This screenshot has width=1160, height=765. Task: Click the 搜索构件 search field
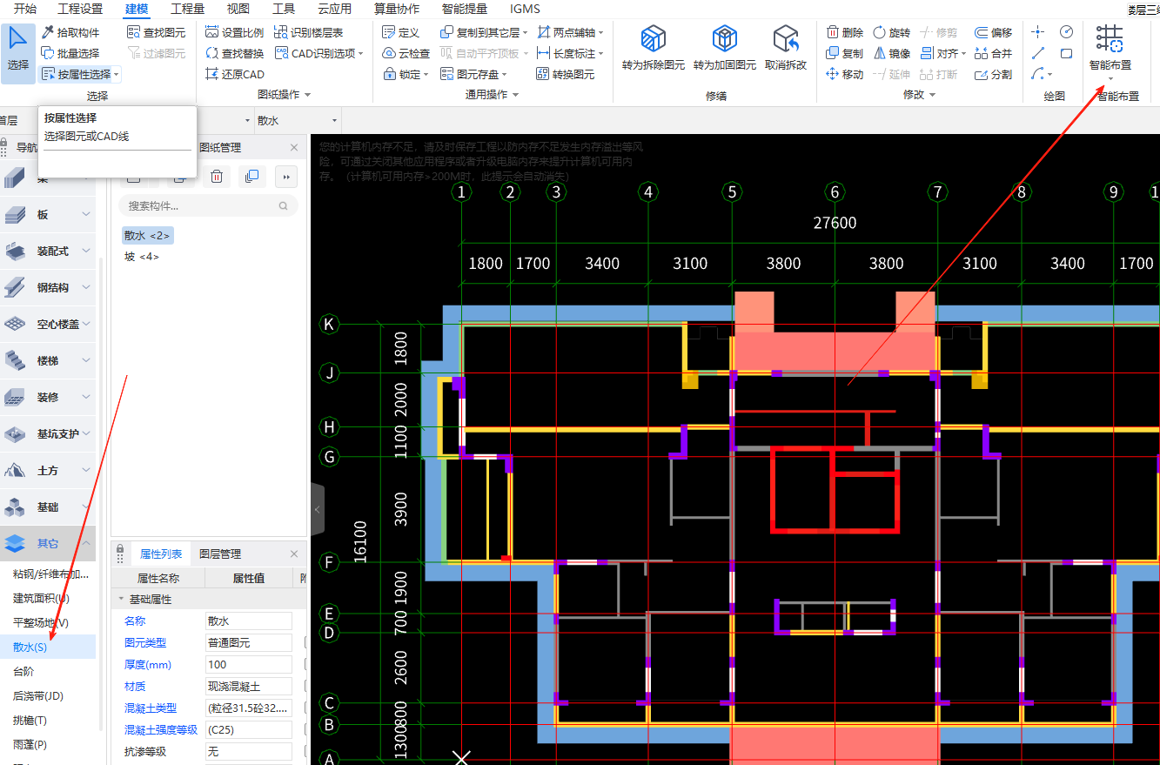click(208, 206)
